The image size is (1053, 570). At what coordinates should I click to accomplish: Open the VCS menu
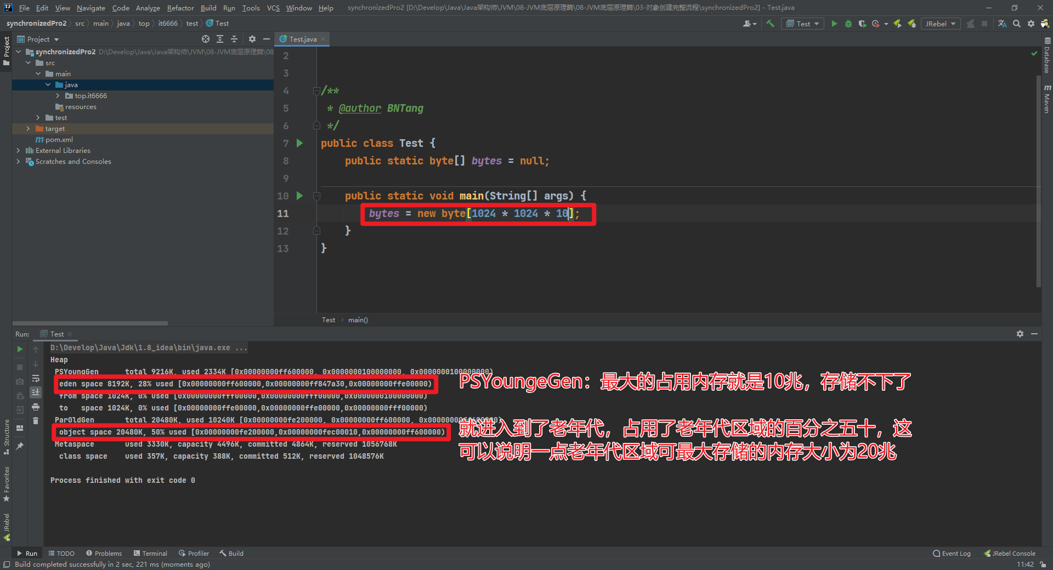273,8
